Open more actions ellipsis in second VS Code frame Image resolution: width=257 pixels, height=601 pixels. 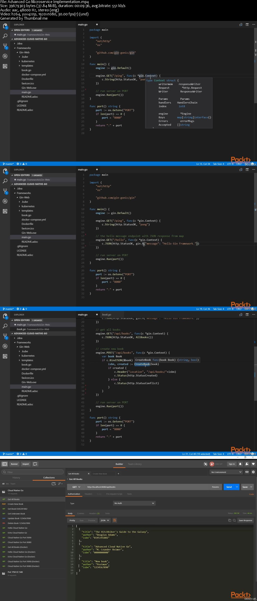point(253,169)
